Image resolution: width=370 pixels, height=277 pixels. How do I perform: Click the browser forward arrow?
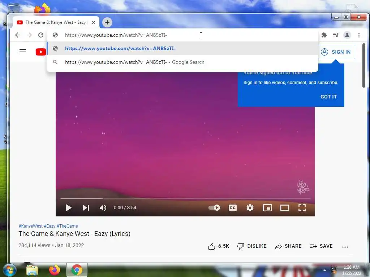click(29, 35)
